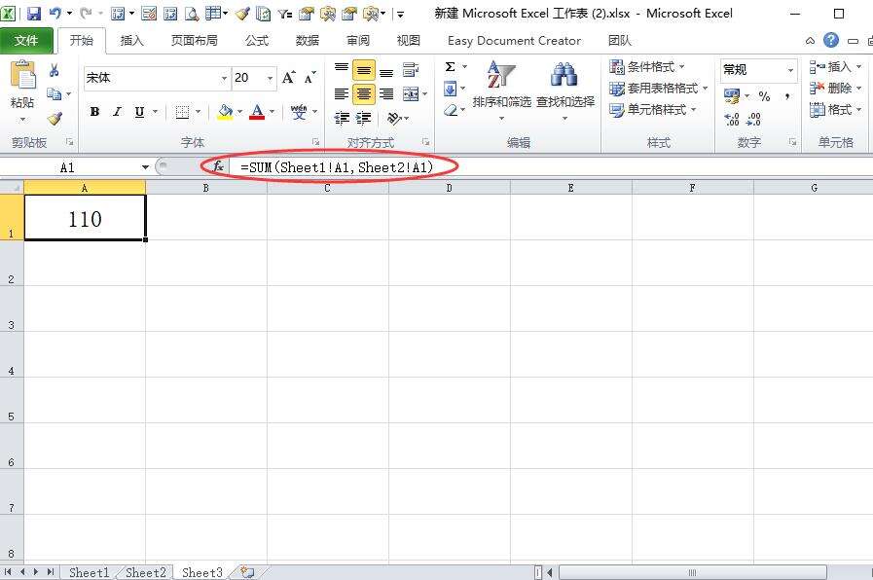Screen dimensions: 873x580
Task: Increase the indent
Action: [364, 118]
